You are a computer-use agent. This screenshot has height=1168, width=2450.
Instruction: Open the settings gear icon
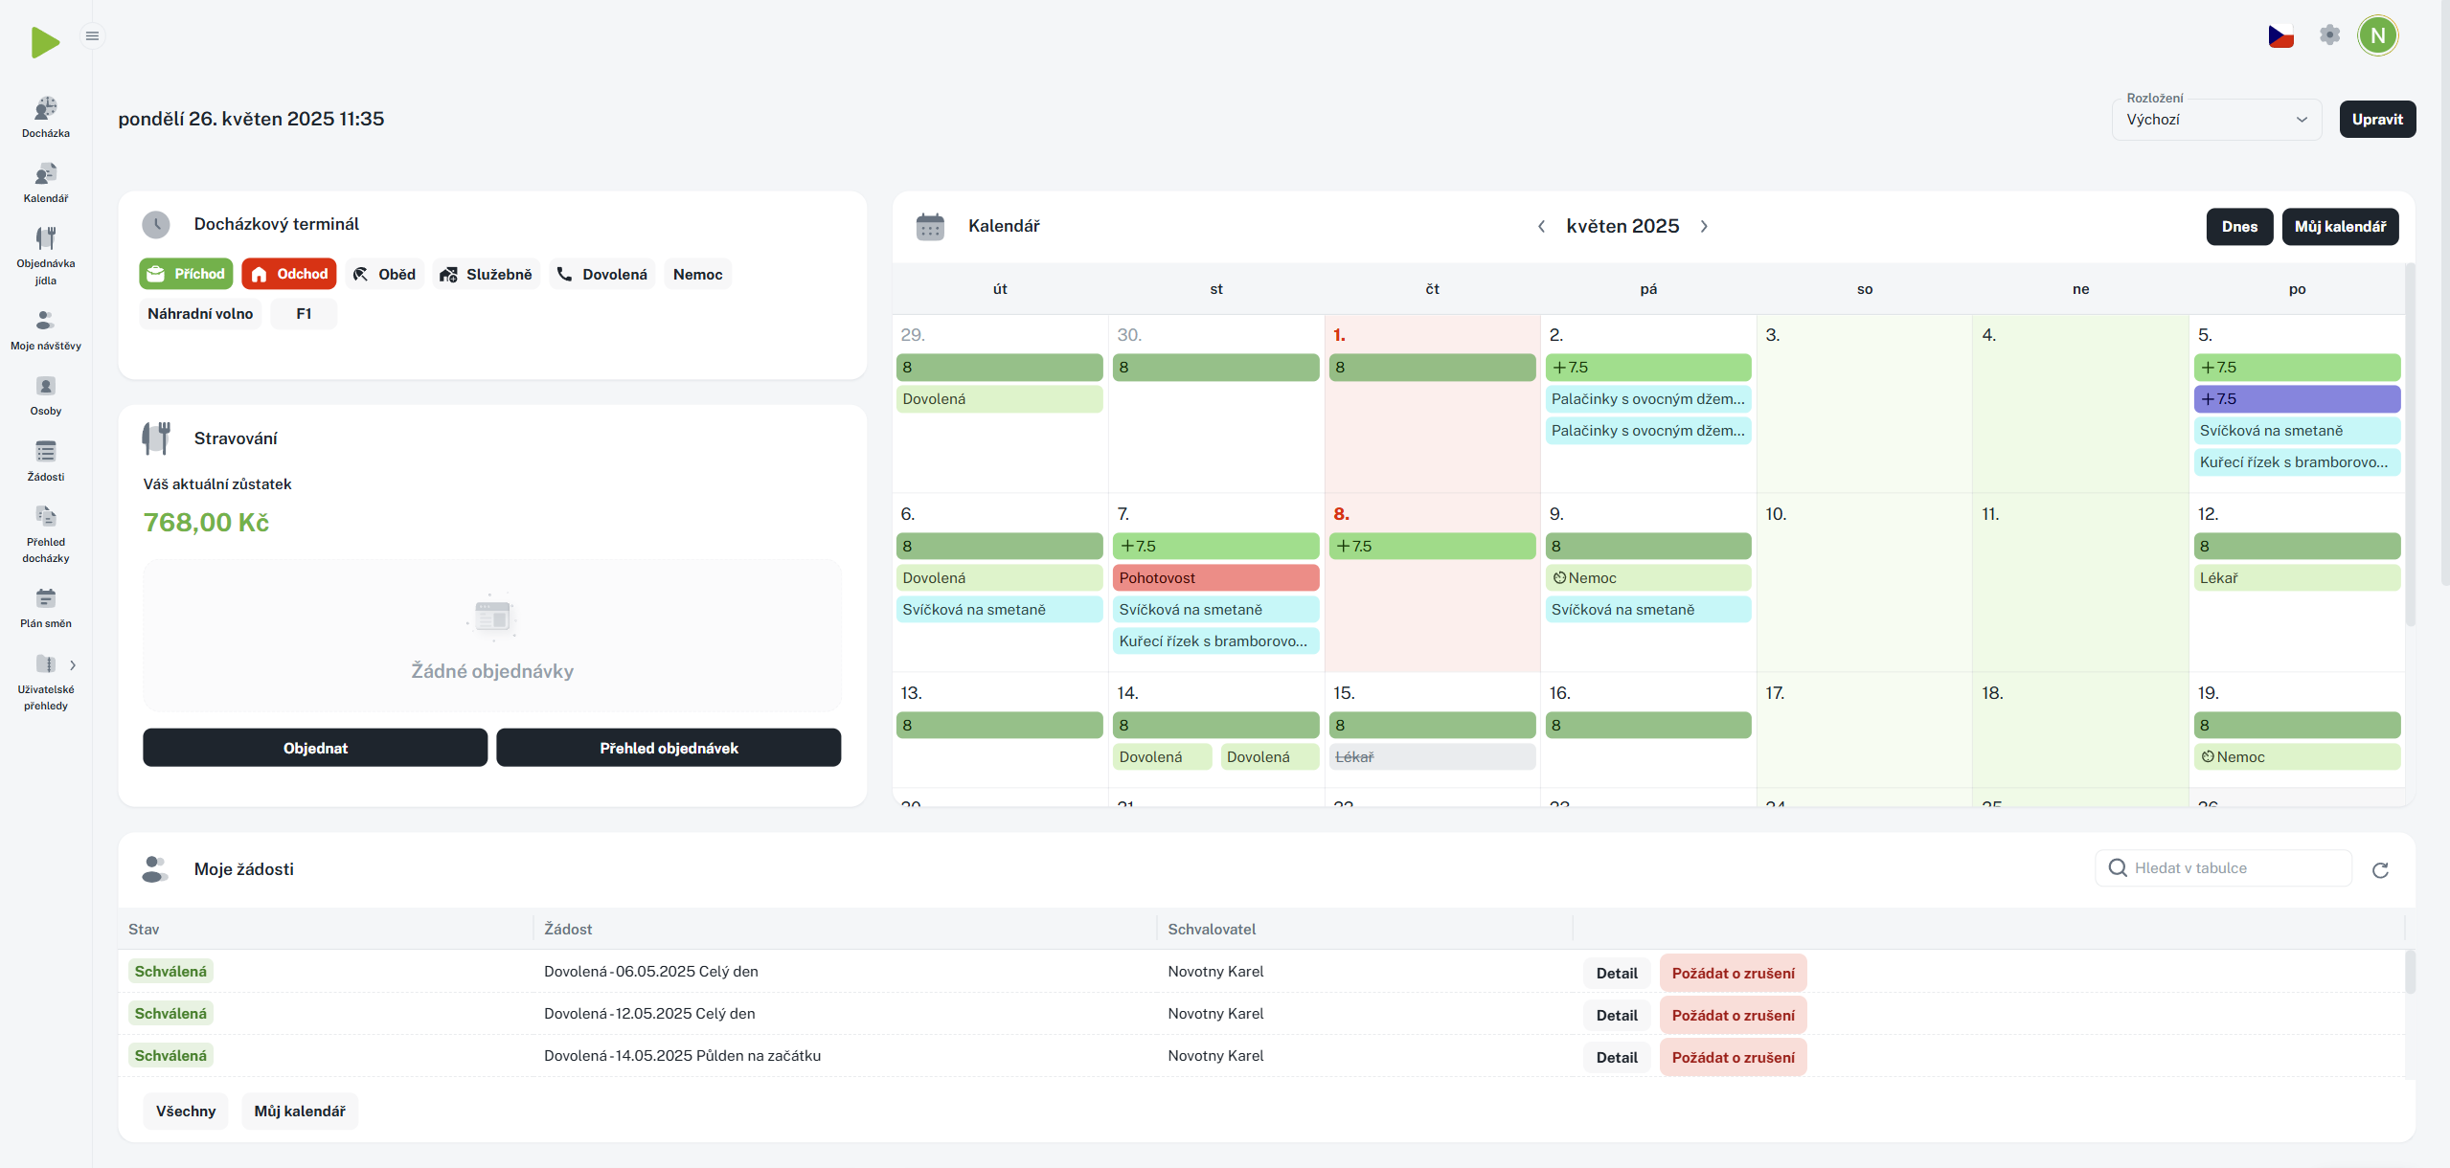[2329, 35]
